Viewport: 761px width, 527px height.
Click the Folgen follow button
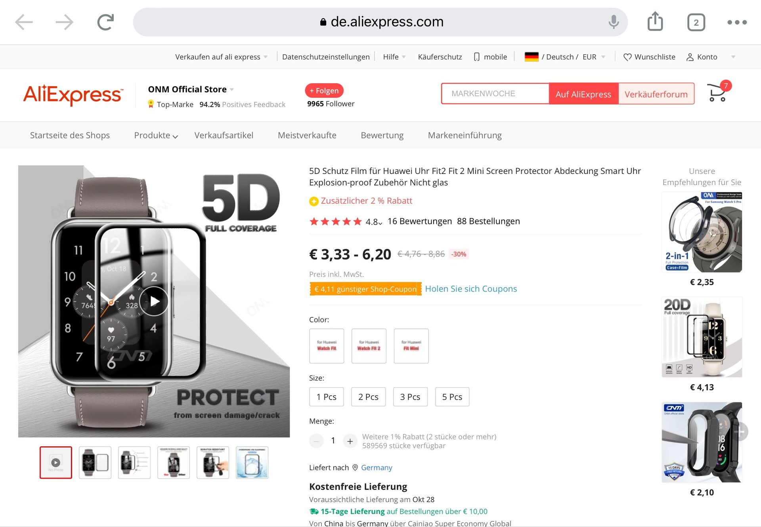tap(324, 91)
